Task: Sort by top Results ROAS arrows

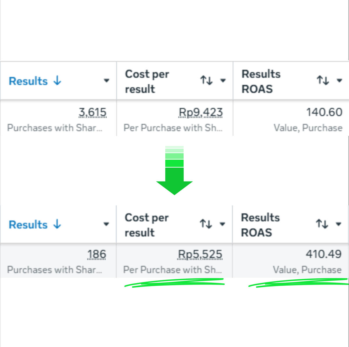Action: (x=323, y=80)
